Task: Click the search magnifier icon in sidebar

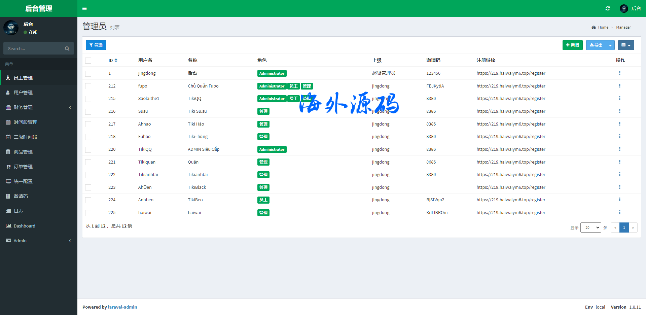Action: 67,49
